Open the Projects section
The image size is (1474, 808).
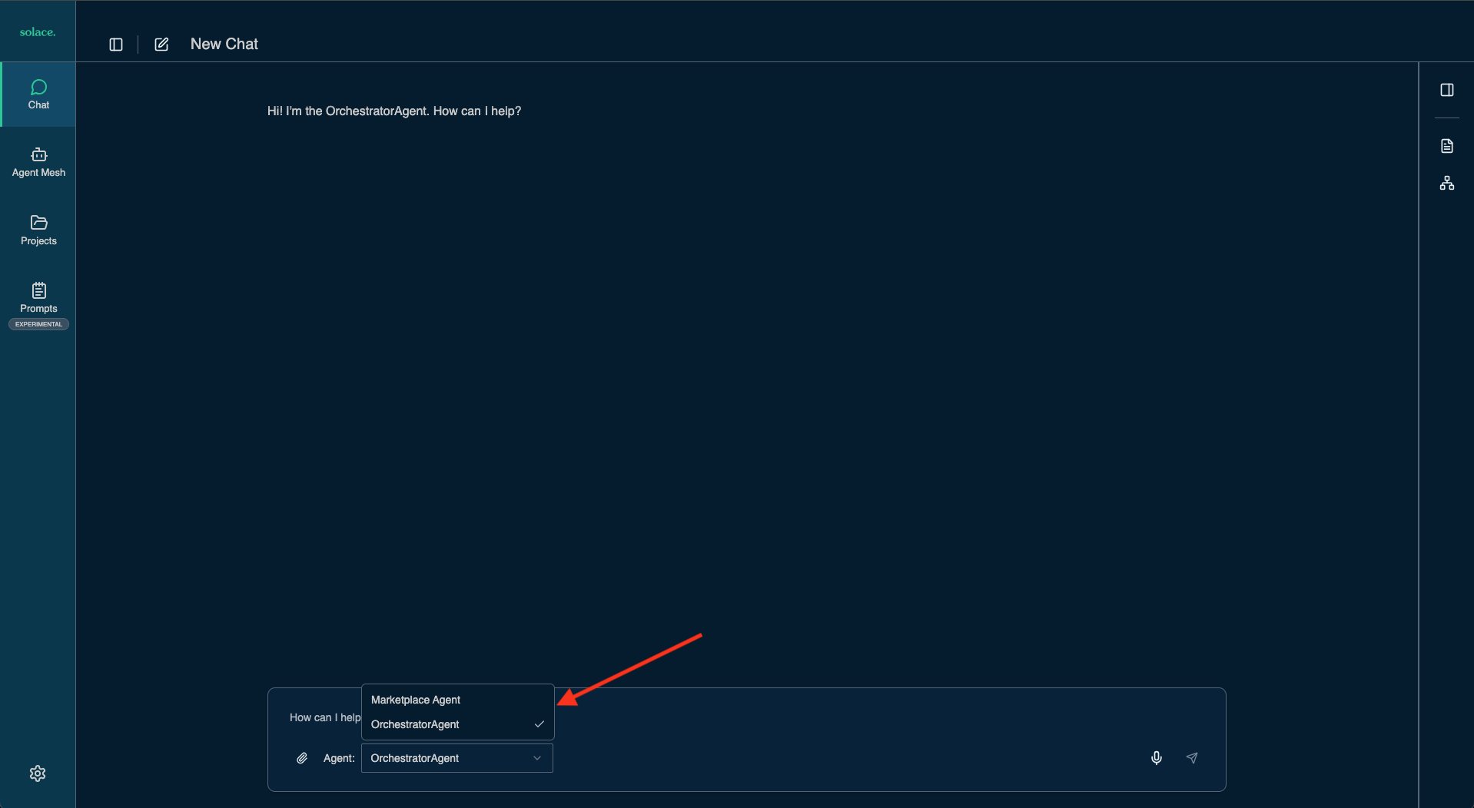38,229
